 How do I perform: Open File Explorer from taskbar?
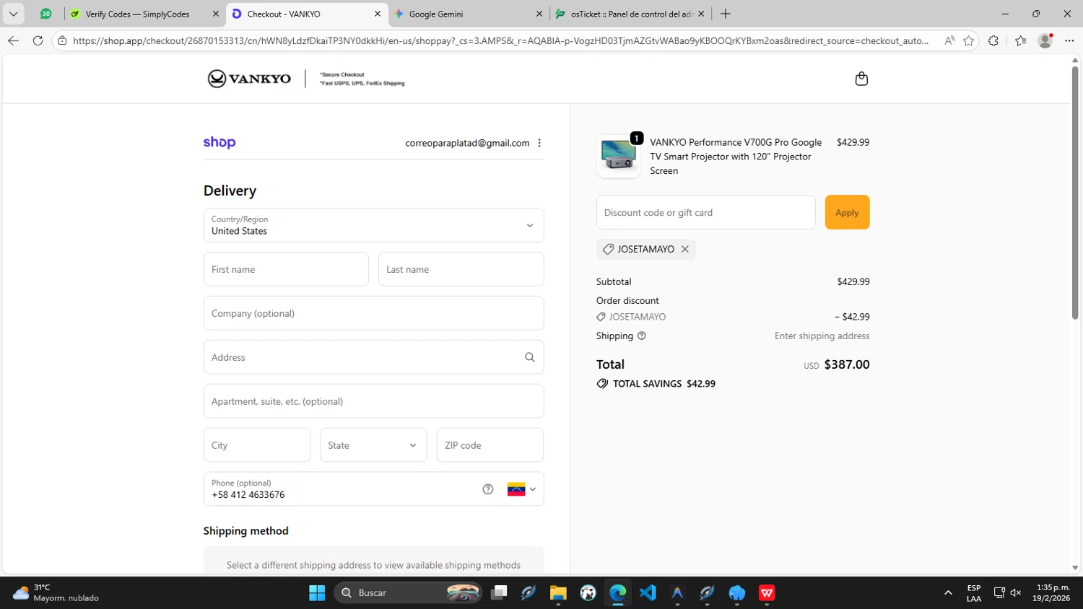coord(558,593)
